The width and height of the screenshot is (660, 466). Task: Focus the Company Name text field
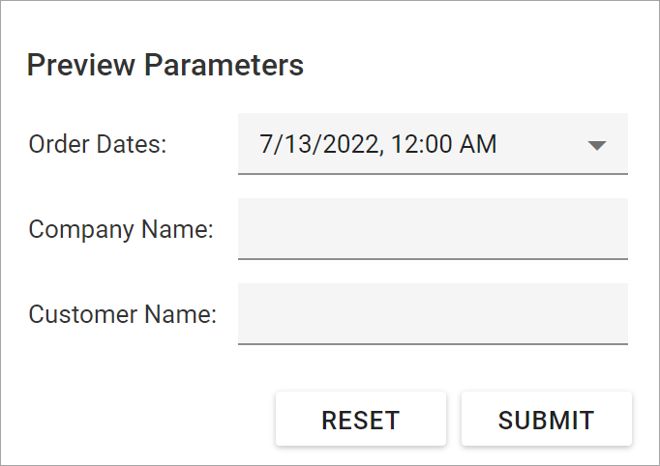(x=433, y=229)
